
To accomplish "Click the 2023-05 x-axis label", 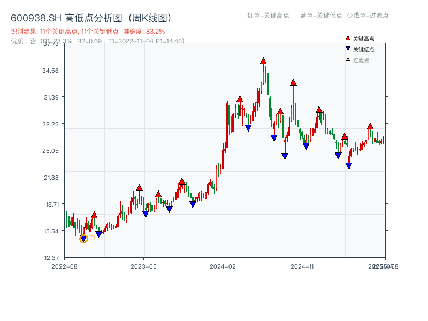I will pos(143,266).
